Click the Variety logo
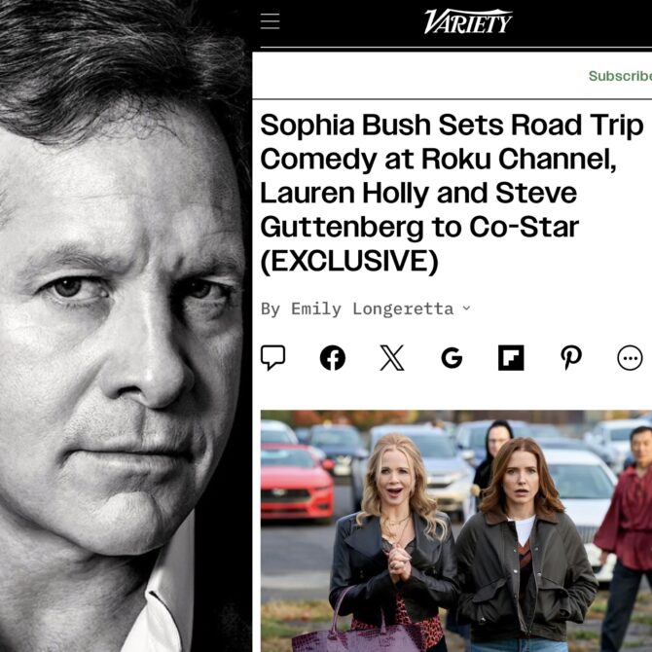 (468, 21)
